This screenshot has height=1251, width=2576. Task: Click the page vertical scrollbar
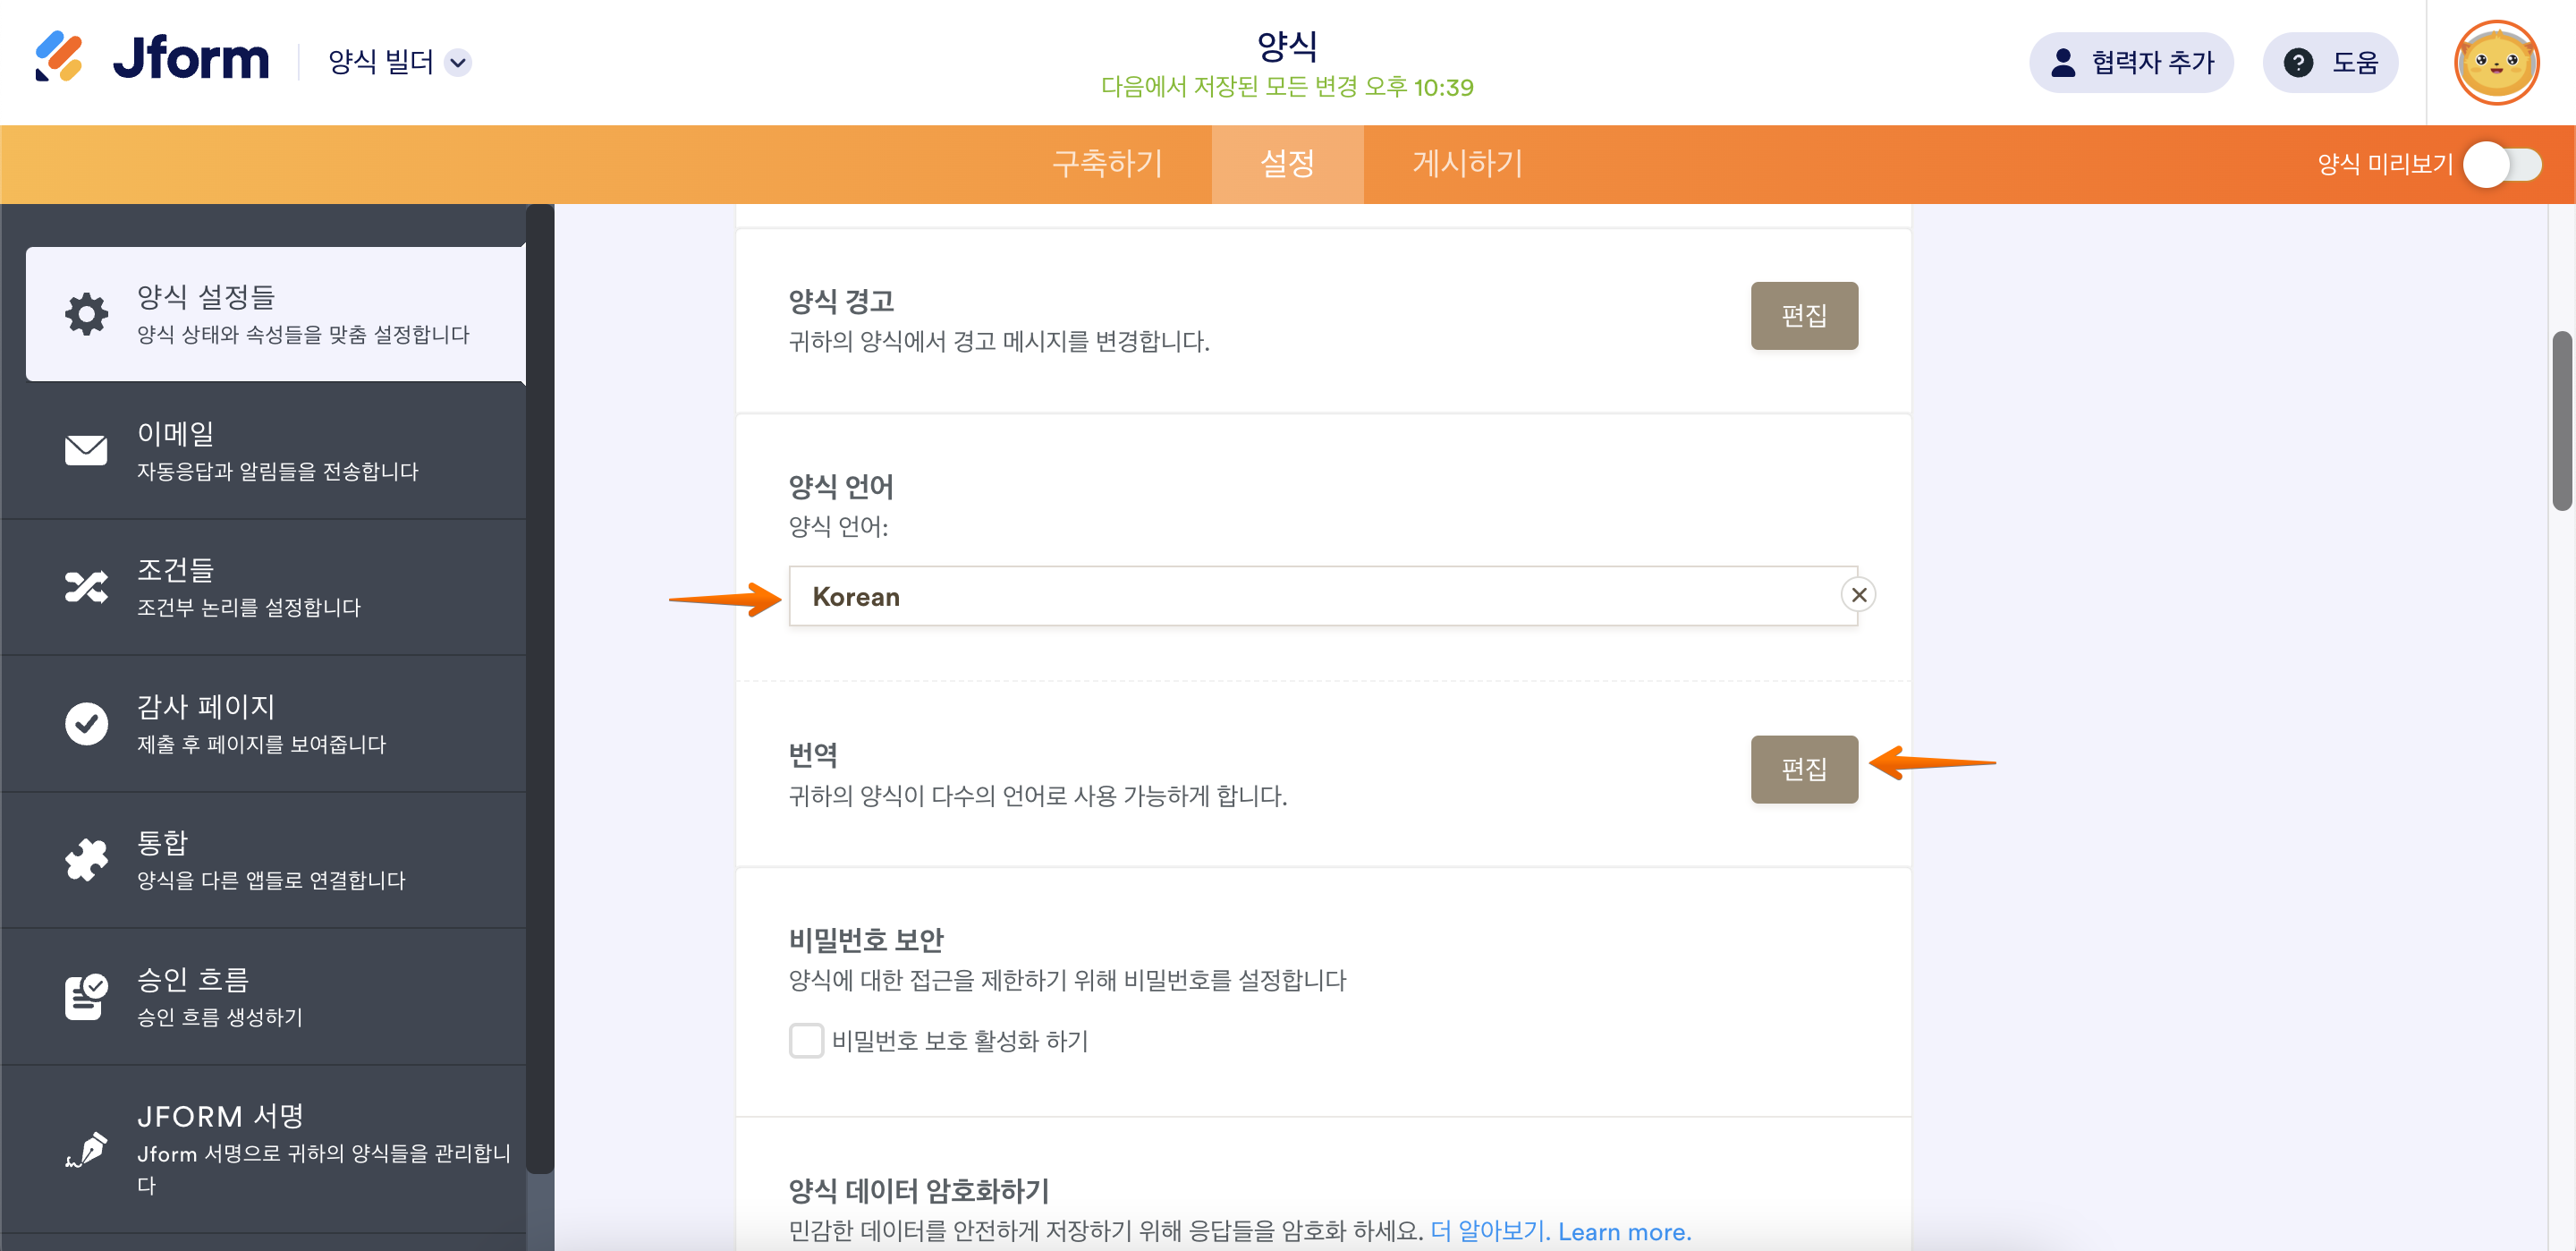(2561, 421)
